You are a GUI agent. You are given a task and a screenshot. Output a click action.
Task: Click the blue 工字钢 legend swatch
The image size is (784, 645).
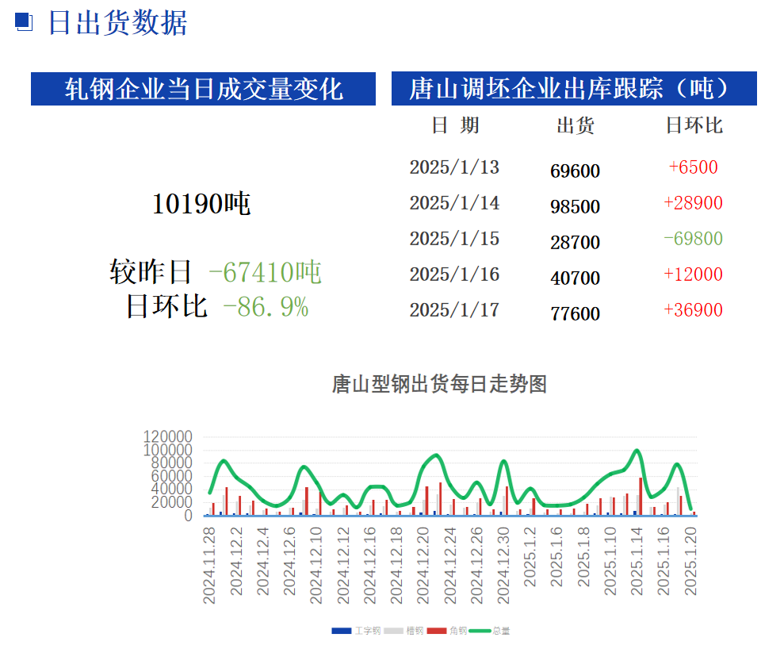pyautogui.click(x=341, y=631)
